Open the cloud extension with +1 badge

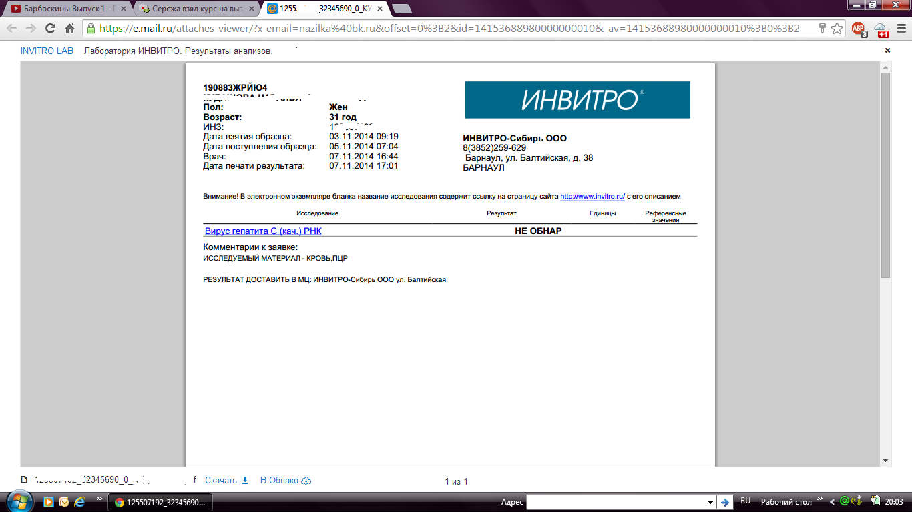click(881, 29)
